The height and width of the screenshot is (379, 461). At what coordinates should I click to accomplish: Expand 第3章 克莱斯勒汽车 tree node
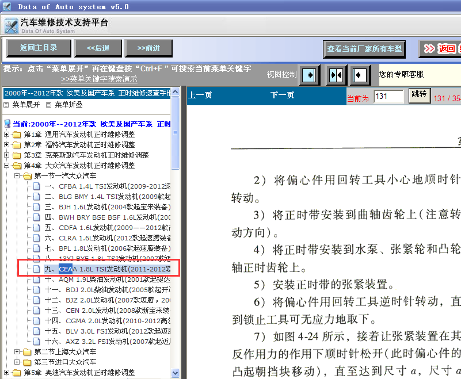[6, 155]
